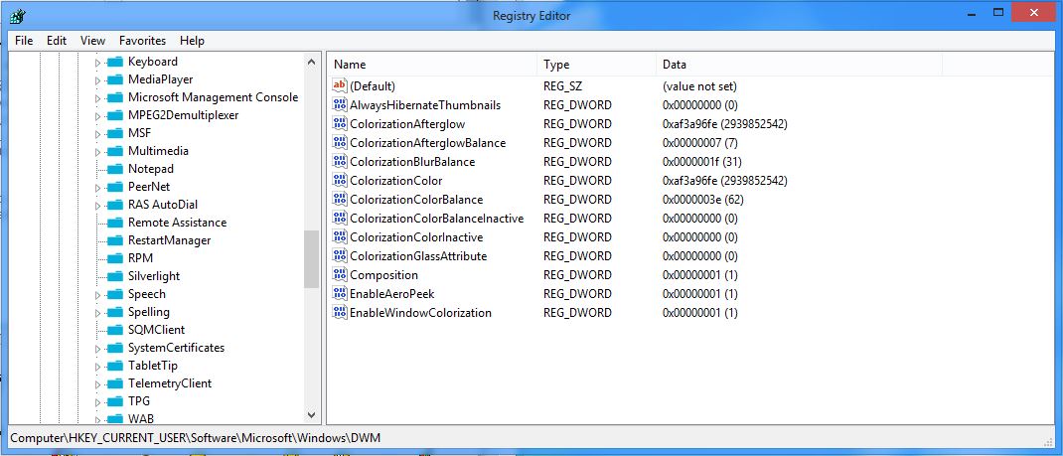Click the (value not set) data cell
The width and height of the screenshot is (1063, 456).
pyautogui.click(x=699, y=86)
